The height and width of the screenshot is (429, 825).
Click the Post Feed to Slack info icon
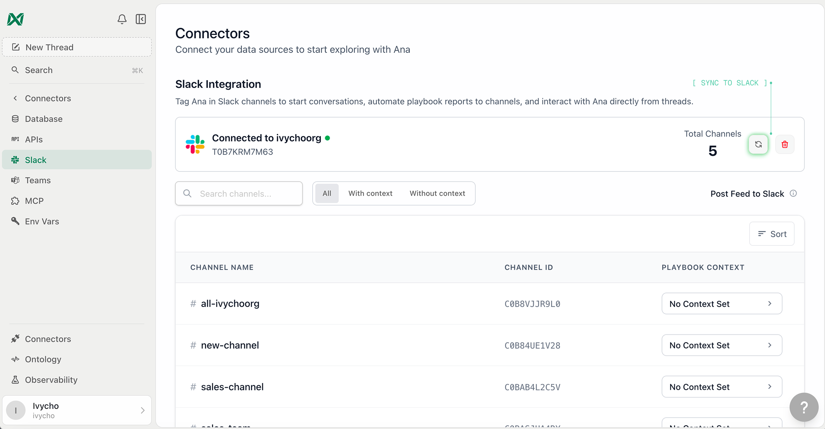coord(793,193)
